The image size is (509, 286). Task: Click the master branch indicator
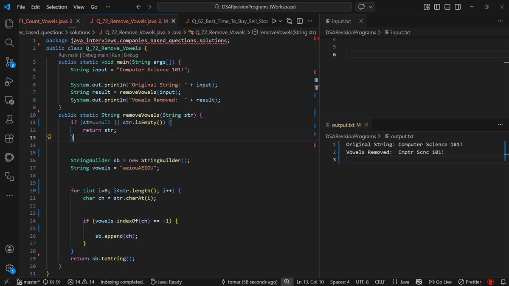coord(28,282)
